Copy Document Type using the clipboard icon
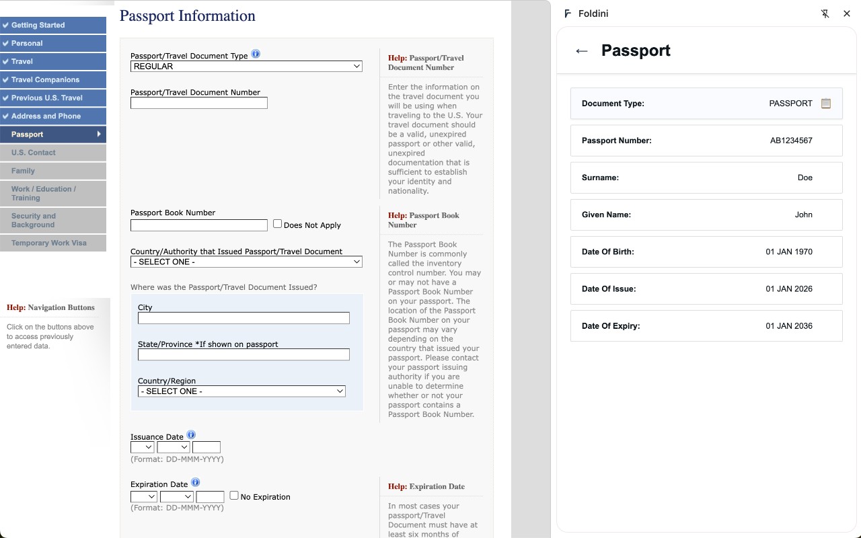Screen dimensions: 861x538 (x=826, y=104)
